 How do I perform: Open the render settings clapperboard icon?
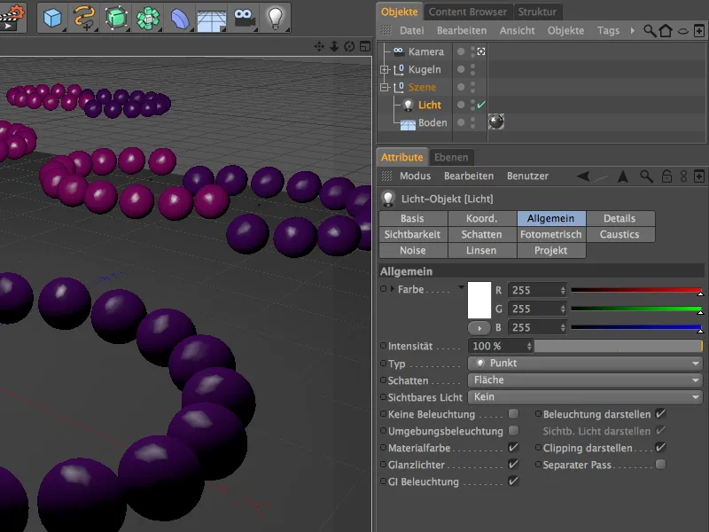[12, 17]
